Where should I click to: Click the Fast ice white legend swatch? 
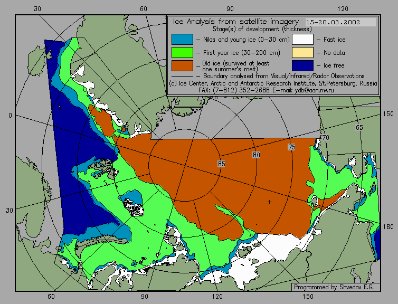tap(302, 40)
